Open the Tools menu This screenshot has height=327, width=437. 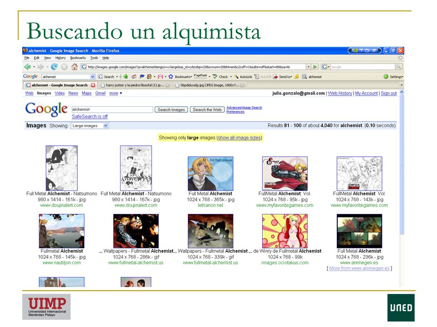coord(94,58)
